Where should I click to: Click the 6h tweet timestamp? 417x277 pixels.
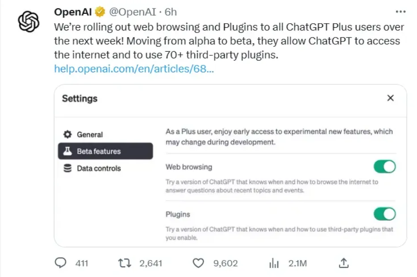(x=171, y=12)
